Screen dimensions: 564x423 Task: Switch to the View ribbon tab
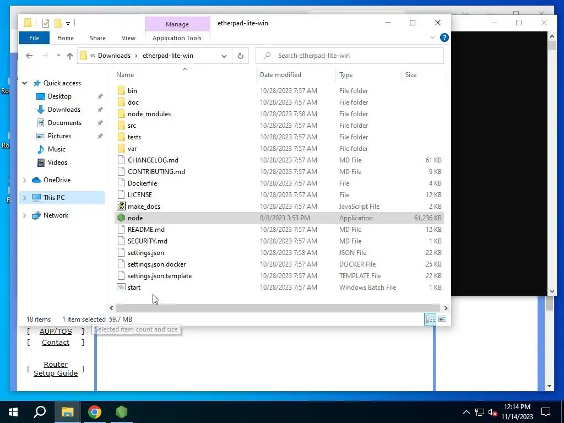pyautogui.click(x=128, y=38)
